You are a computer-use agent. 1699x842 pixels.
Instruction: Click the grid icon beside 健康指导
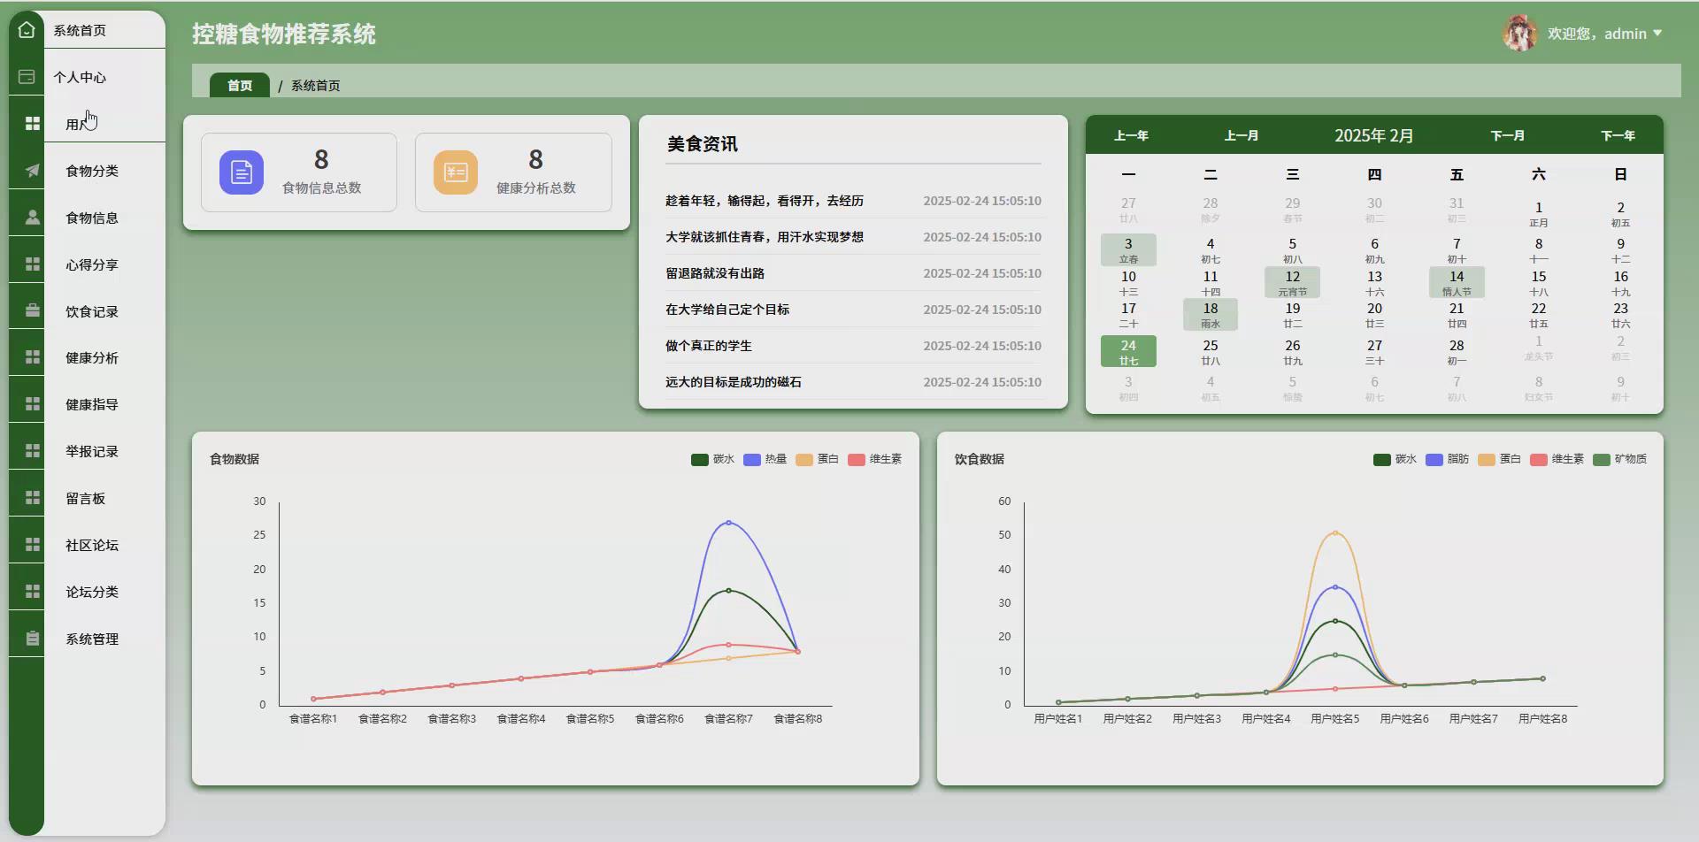[33, 404]
